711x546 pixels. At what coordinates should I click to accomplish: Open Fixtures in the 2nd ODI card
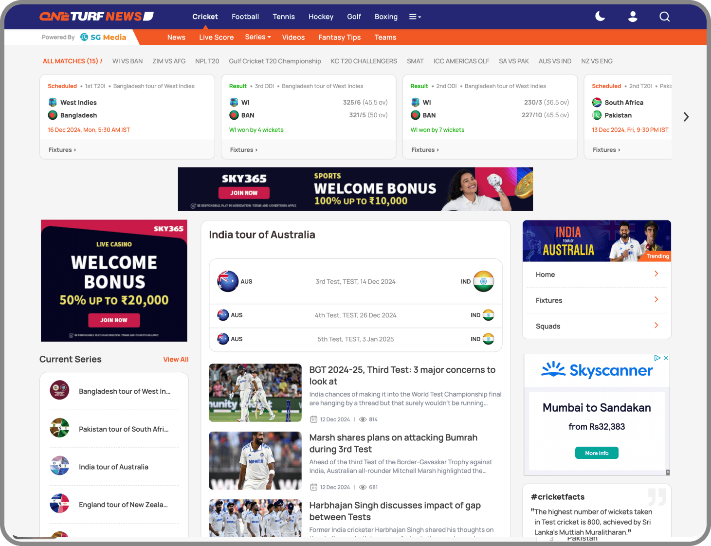[x=425, y=150]
